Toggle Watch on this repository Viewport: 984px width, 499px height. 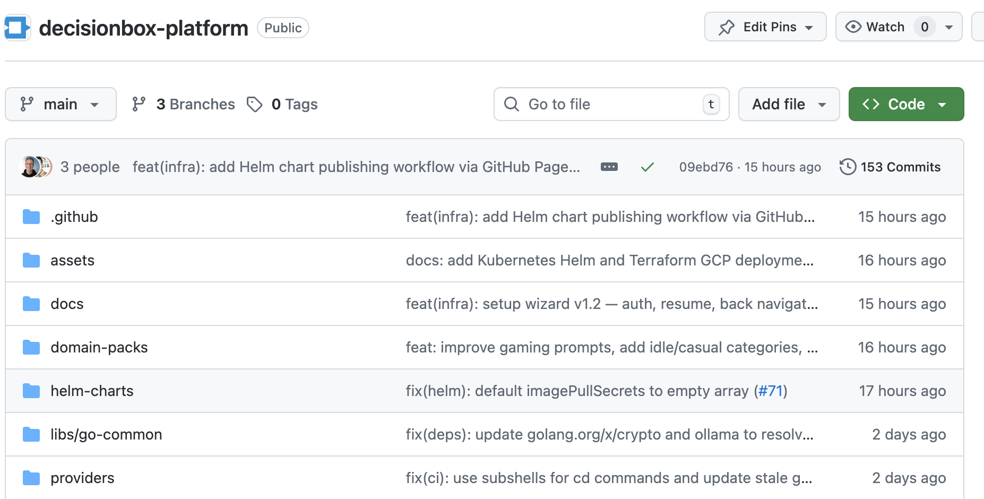(876, 27)
